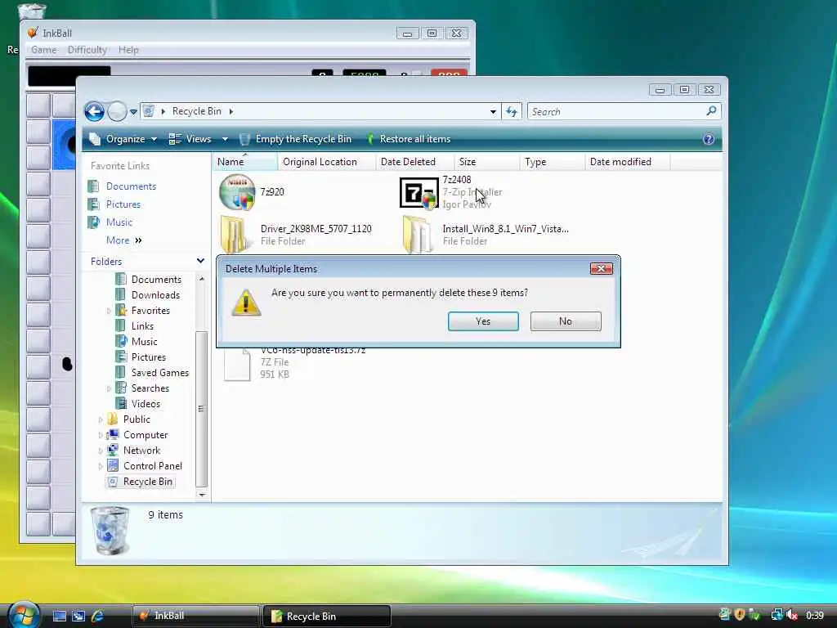Click the Forward arrow in Recycle Bin window
Viewport: 837px width, 628px height.
point(116,111)
